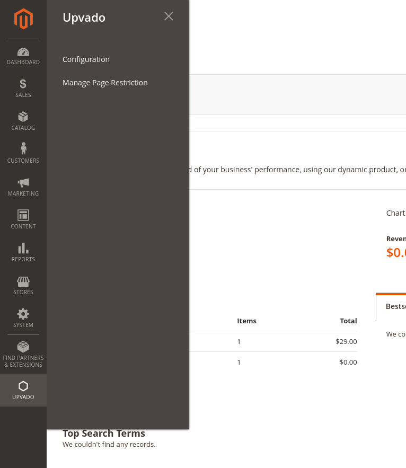
Task: Open the System menu
Action: tap(23, 318)
